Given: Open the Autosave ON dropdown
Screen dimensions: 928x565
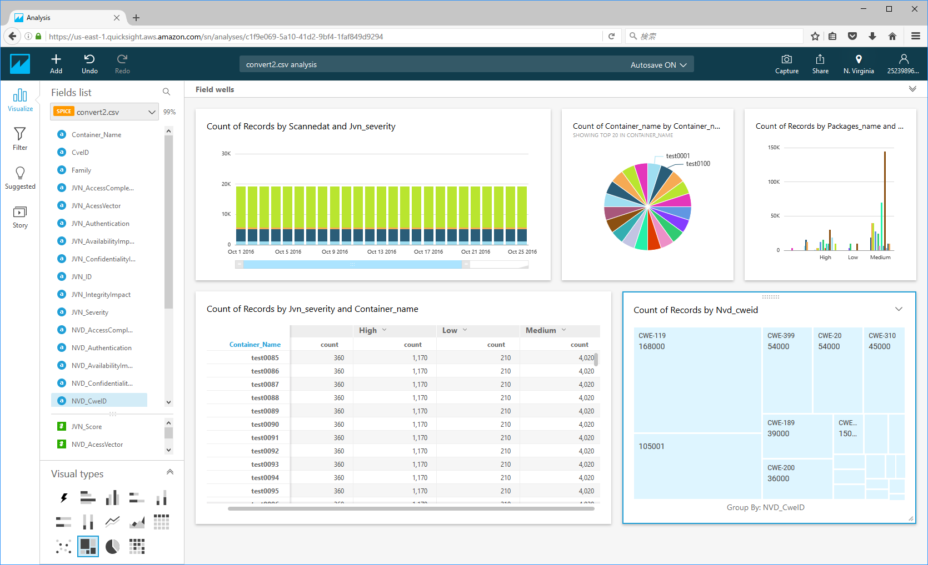Looking at the screenshot, I should click(x=658, y=64).
